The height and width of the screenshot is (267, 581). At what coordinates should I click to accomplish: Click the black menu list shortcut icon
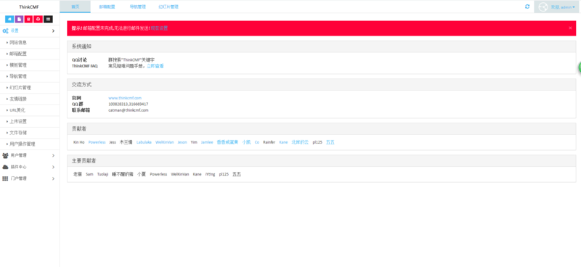pyautogui.click(x=48, y=19)
